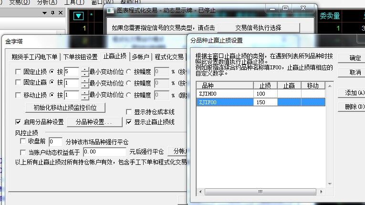Switch to 期货手工闪电下单 tab
Viewport: 365px width, 205px height.
(34, 57)
